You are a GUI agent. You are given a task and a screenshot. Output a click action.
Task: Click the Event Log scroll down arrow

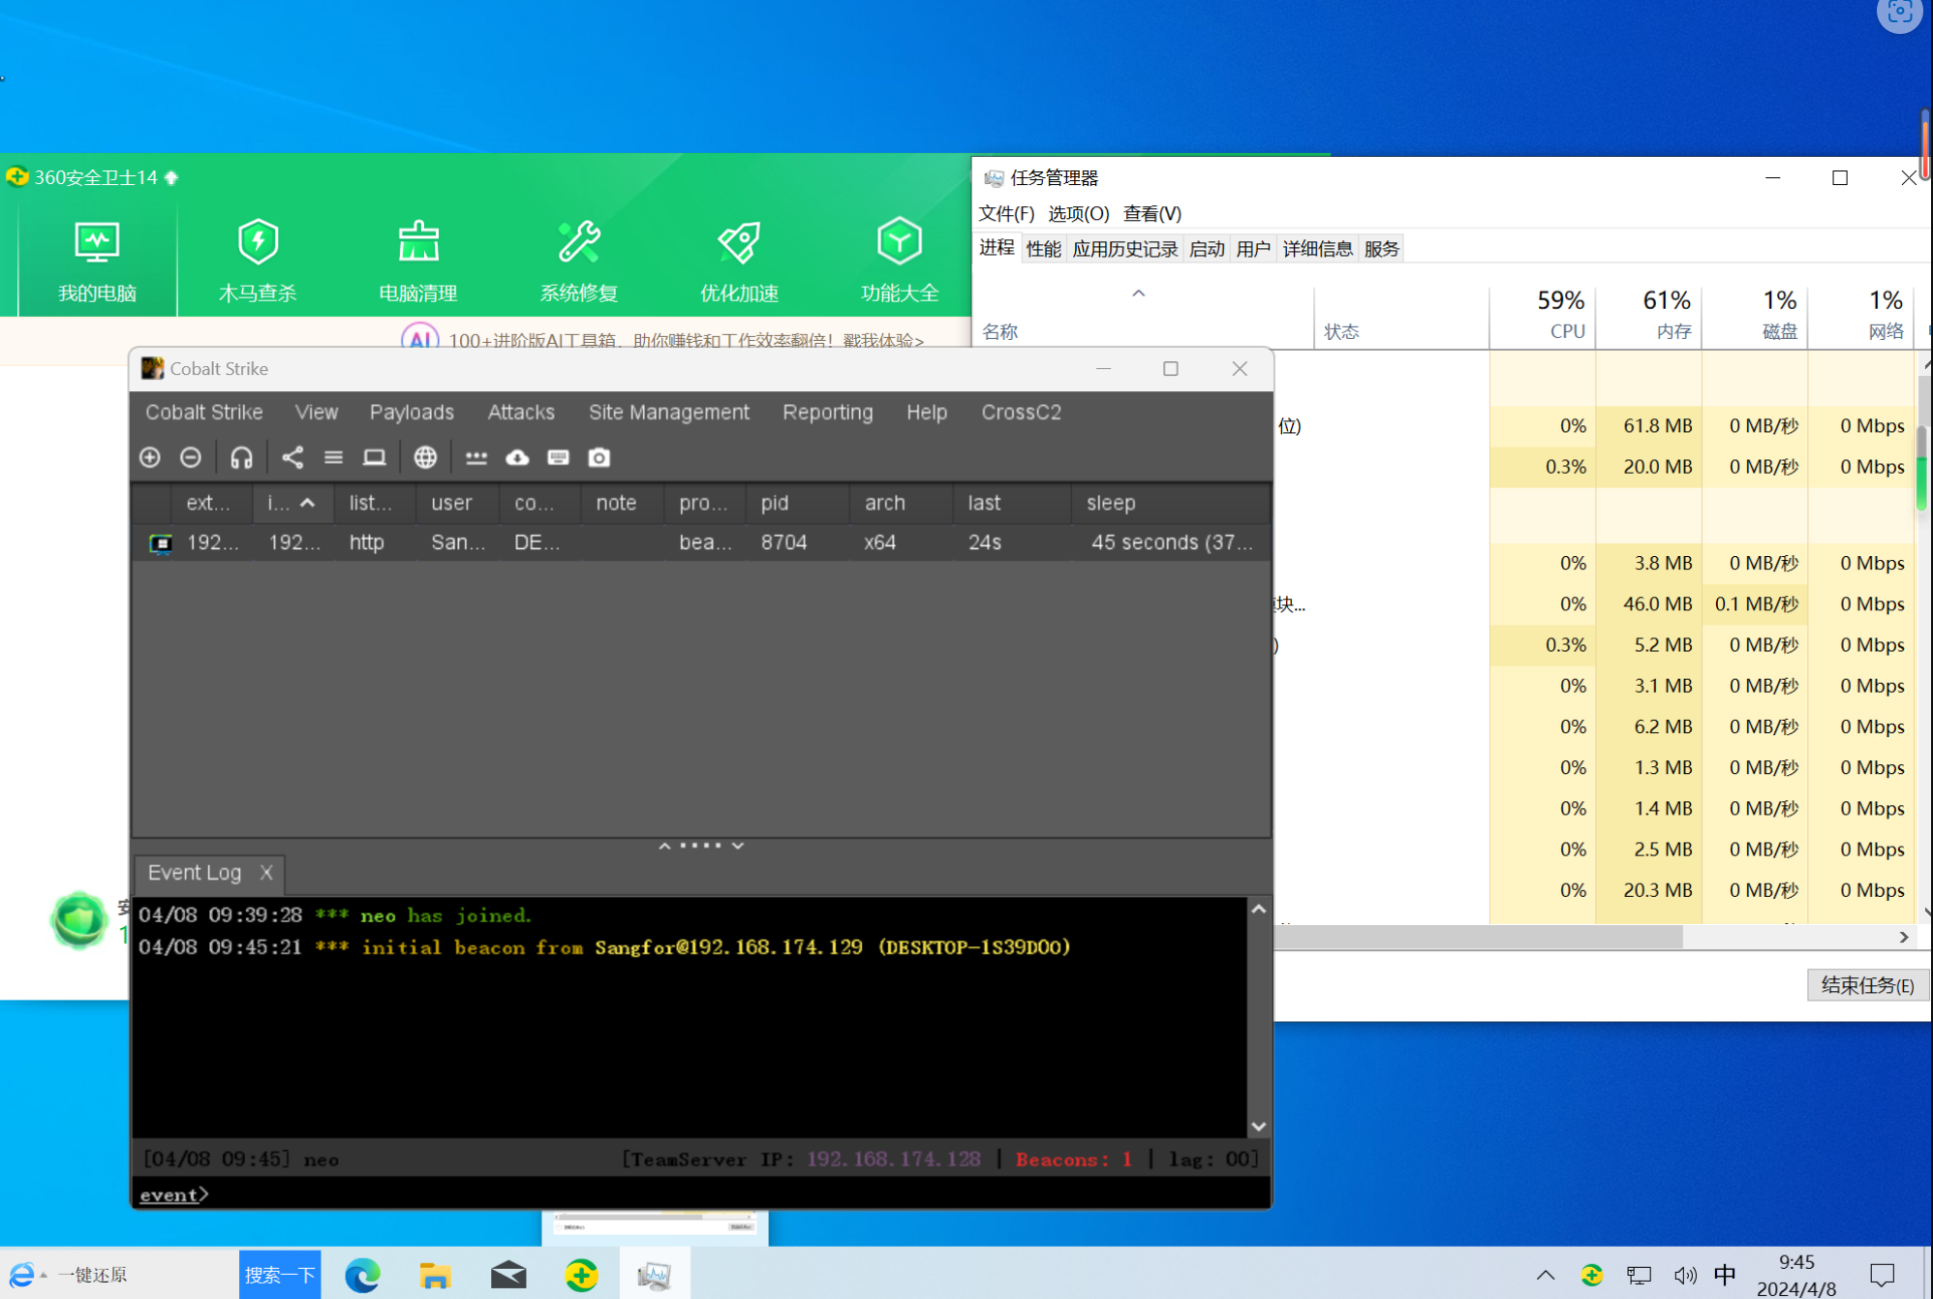[x=1259, y=1126]
